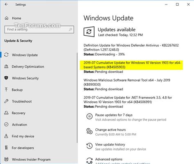Image resolution: width=194 pixels, height=164 pixels.
Task: Click the Last checked: Today, 12:32 PM text
Action: [x=120, y=35]
